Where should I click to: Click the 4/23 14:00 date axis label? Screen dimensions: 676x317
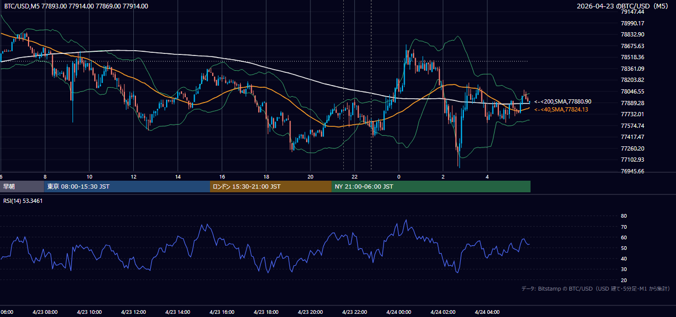pyautogui.click(x=177, y=312)
